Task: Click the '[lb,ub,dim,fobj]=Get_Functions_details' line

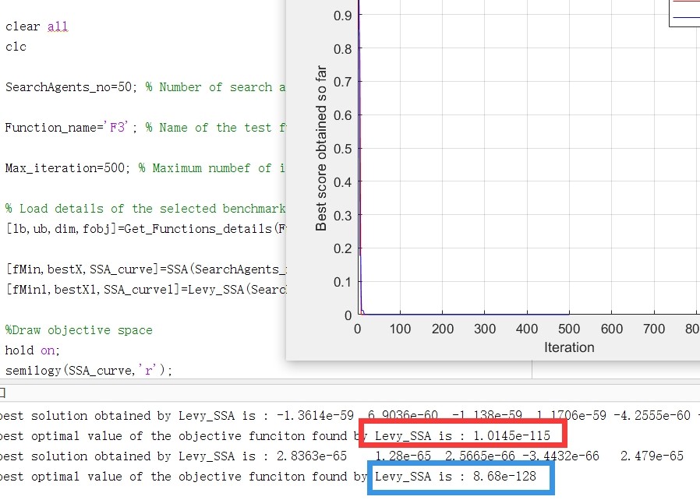Action: (x=146, y=229)
